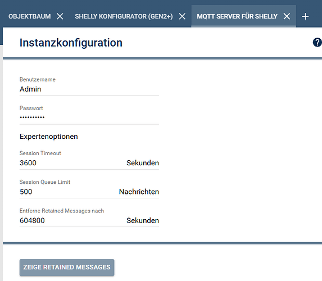Open the help question mark icon
The height and width of the screenshot is (281, 322).
pyautogui.click(x=317, y=43)
